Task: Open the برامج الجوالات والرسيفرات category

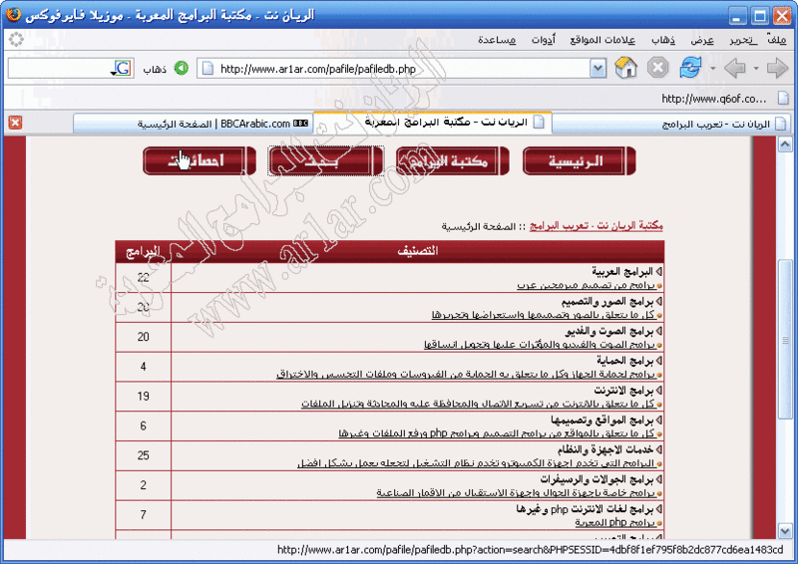Action: coord(597,479)
